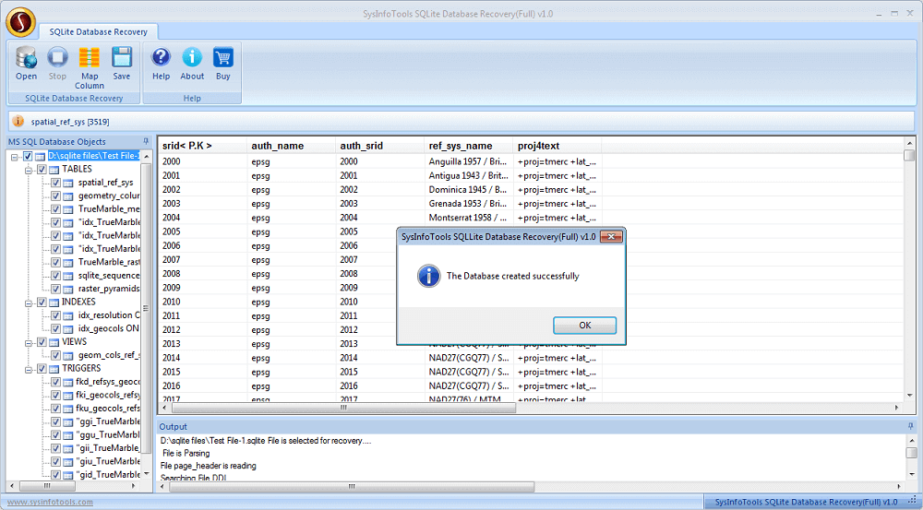The image size is (923, 510).
Task: Uncheck the idx_geocols index checkbox
Action: 56,328
